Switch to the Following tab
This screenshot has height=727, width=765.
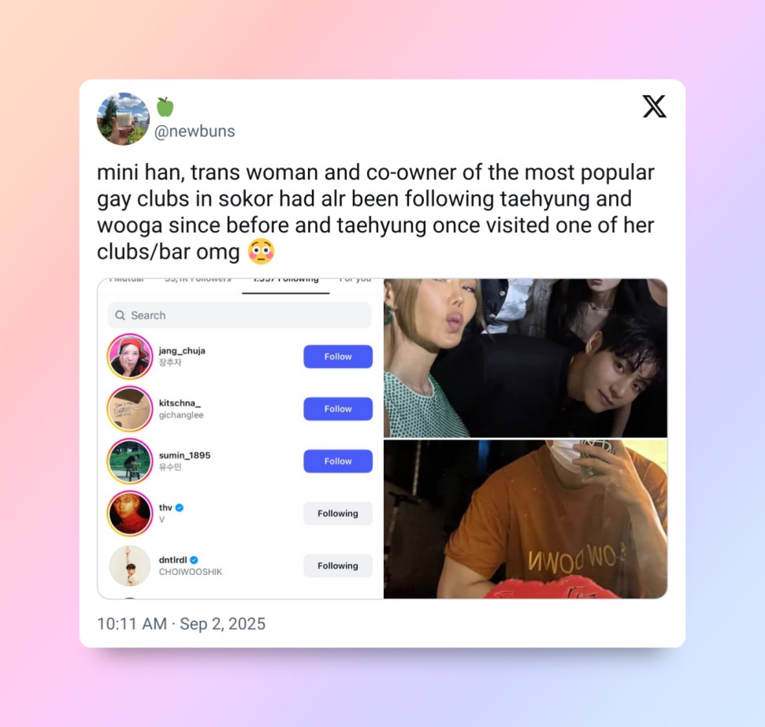coord(286,280)
